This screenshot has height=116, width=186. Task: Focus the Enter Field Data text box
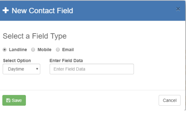click(92, 69)
